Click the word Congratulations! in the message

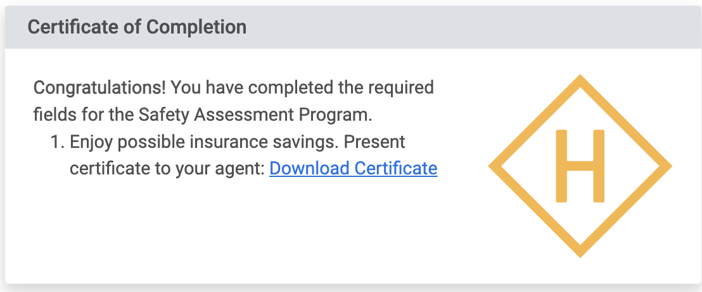(x=100, y=87)
